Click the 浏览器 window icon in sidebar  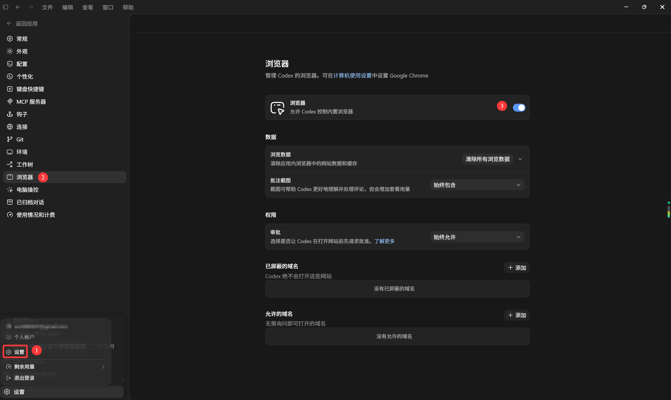10,177
